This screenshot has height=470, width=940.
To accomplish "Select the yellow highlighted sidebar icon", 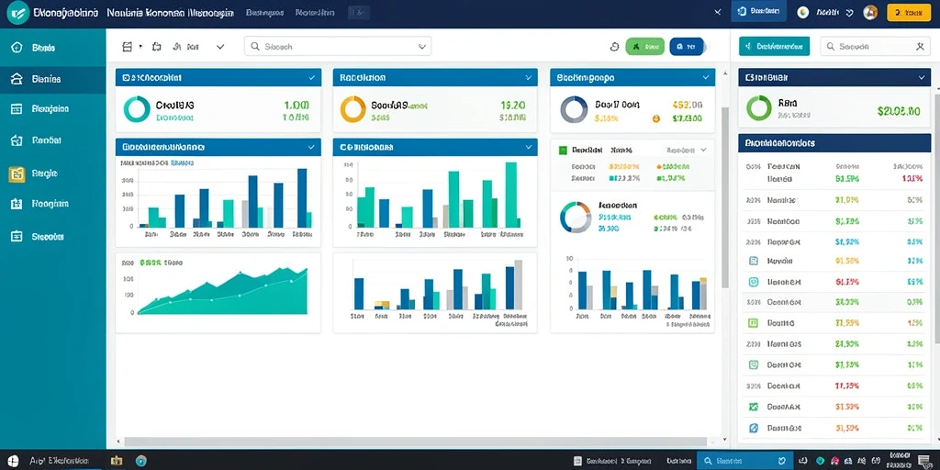I will pyautogui.click(x=17, y=173).
